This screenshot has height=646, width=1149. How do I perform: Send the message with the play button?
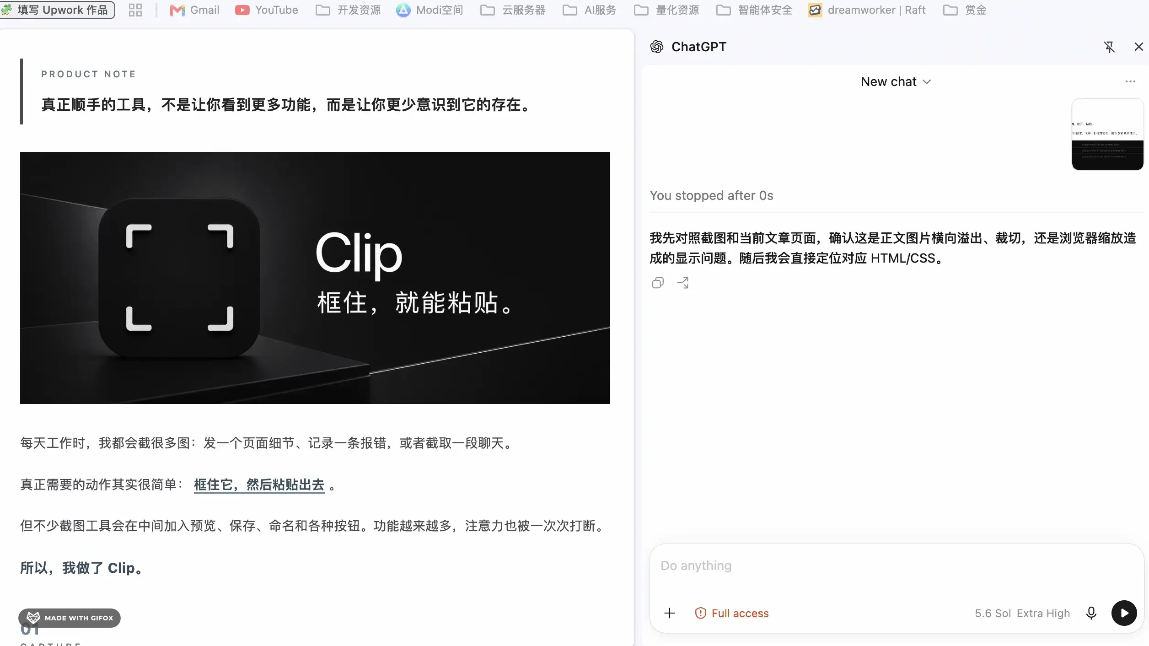click(1124, 613)
